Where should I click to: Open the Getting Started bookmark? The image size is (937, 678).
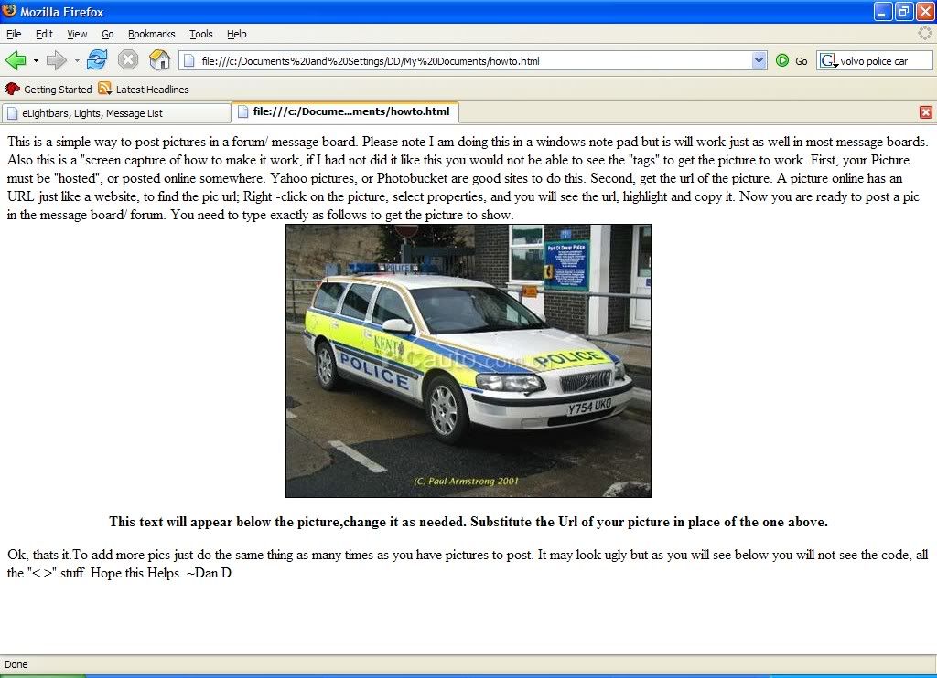[48, 89]
